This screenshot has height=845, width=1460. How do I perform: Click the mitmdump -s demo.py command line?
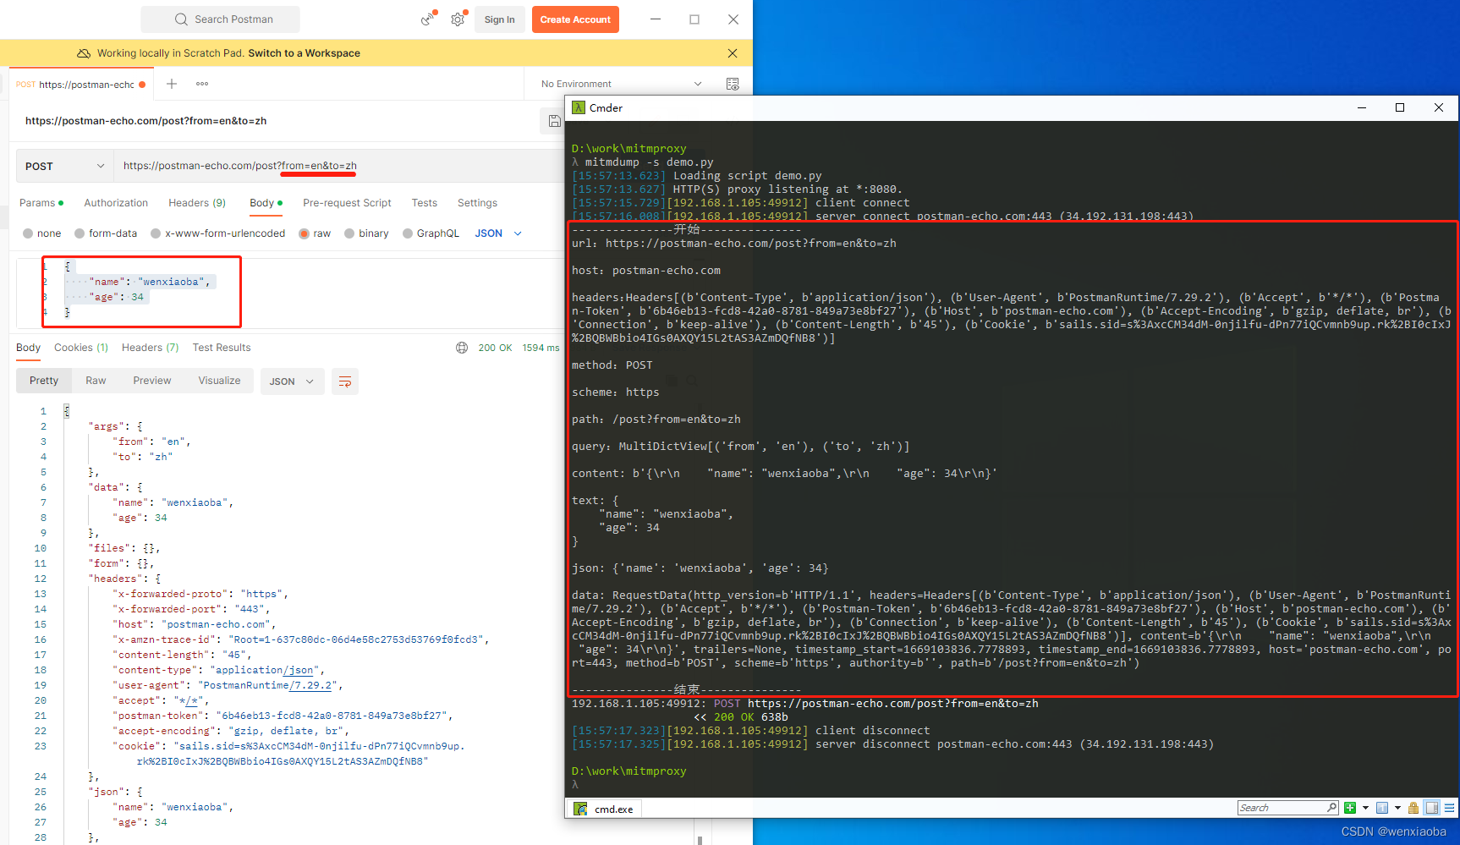(650, 162)
